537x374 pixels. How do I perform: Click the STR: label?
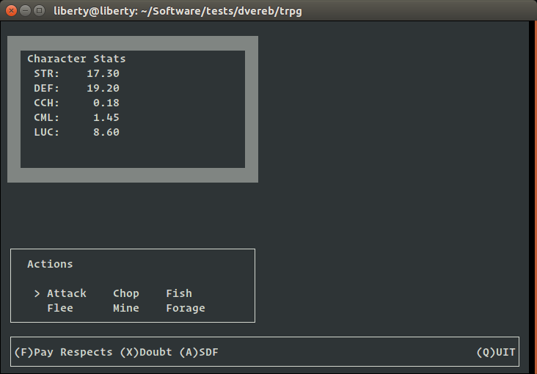point(46,73)
